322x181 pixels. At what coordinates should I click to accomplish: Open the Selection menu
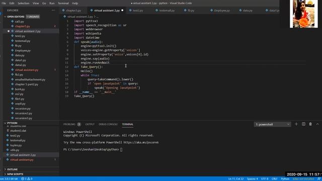(24, 4)
